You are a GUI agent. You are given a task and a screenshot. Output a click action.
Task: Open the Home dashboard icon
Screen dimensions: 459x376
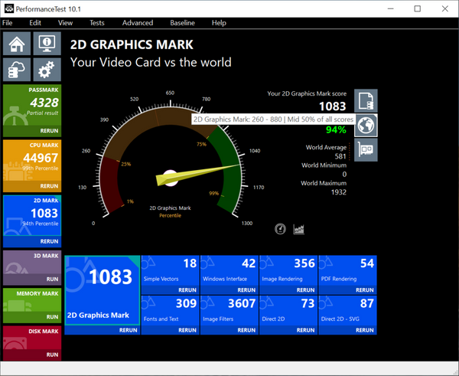[x=18, y=43]
